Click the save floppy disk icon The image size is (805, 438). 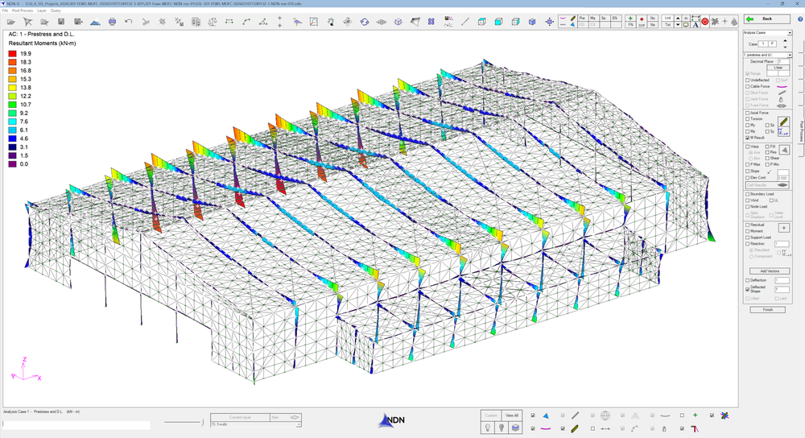click(61, 22)
